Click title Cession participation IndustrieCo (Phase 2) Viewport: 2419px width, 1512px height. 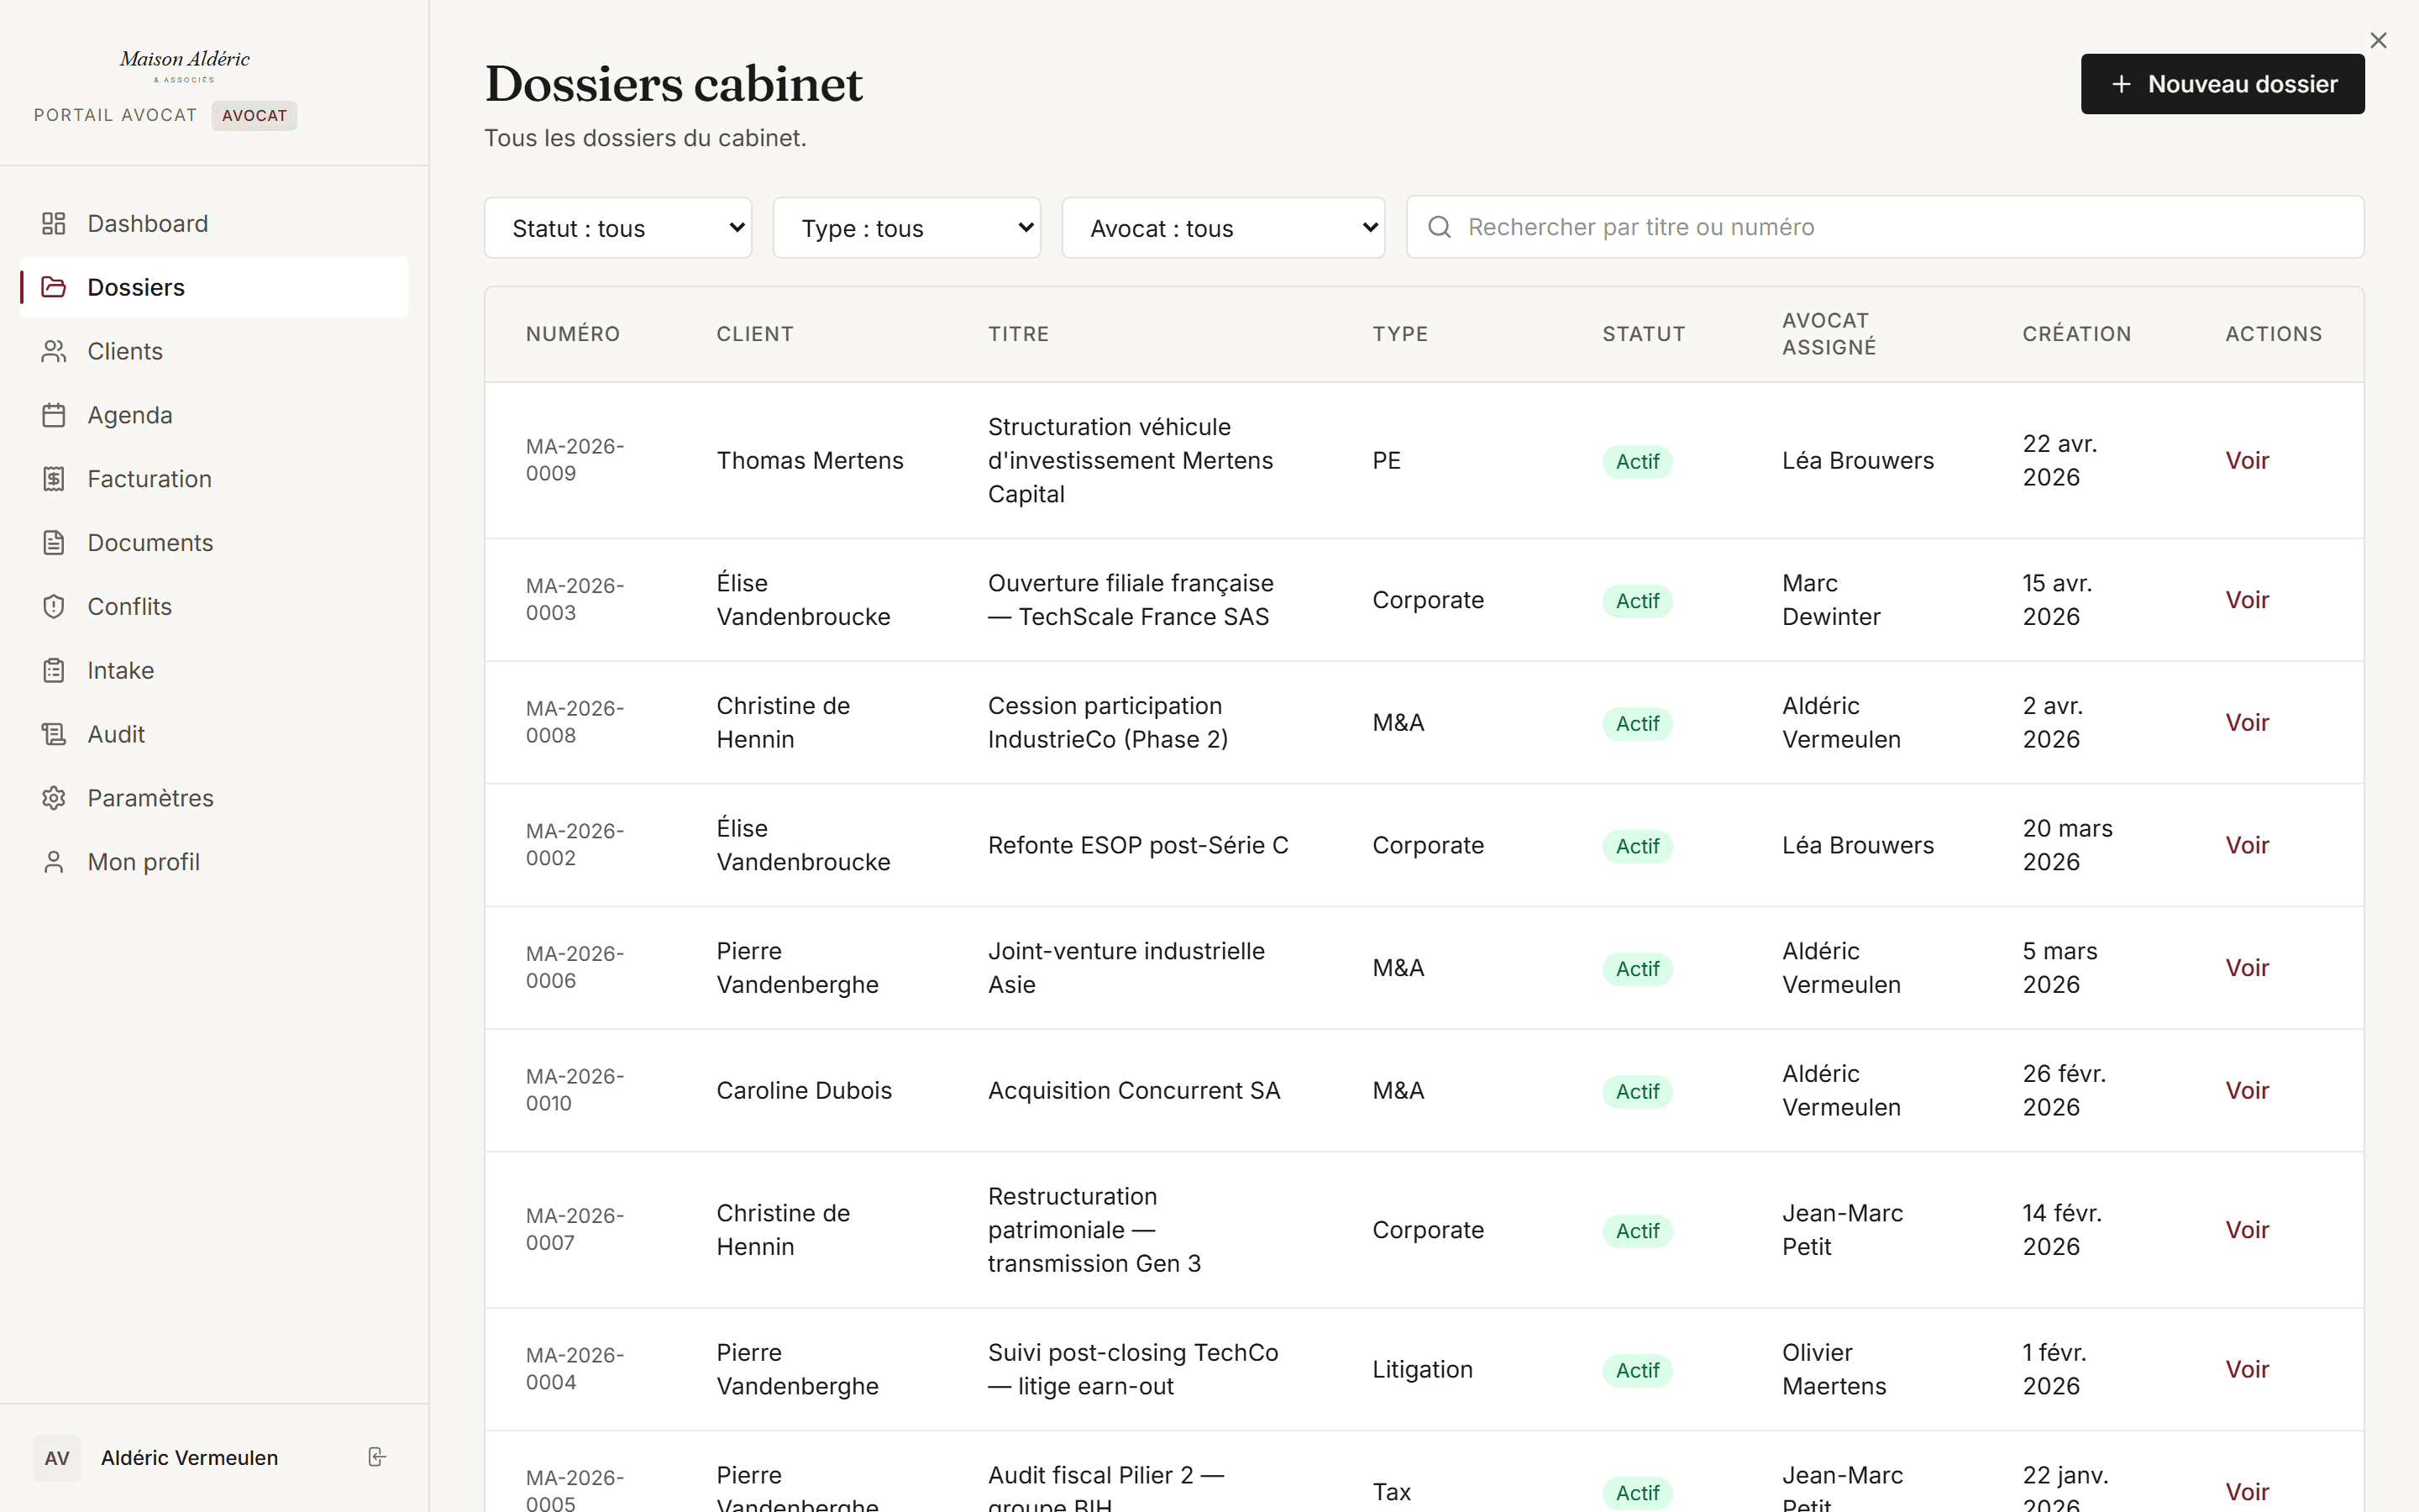[x=1108, y=722]
